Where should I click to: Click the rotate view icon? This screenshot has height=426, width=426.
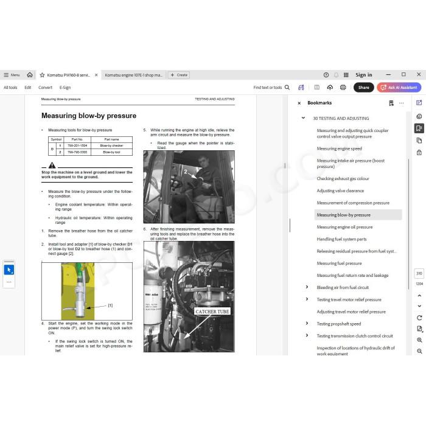coord(419,318)
